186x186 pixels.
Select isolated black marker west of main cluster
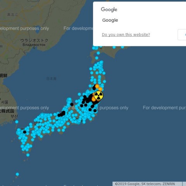click(x=72, y=104)
